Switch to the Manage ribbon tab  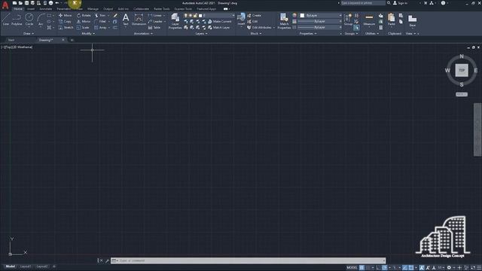coord(93,9)
